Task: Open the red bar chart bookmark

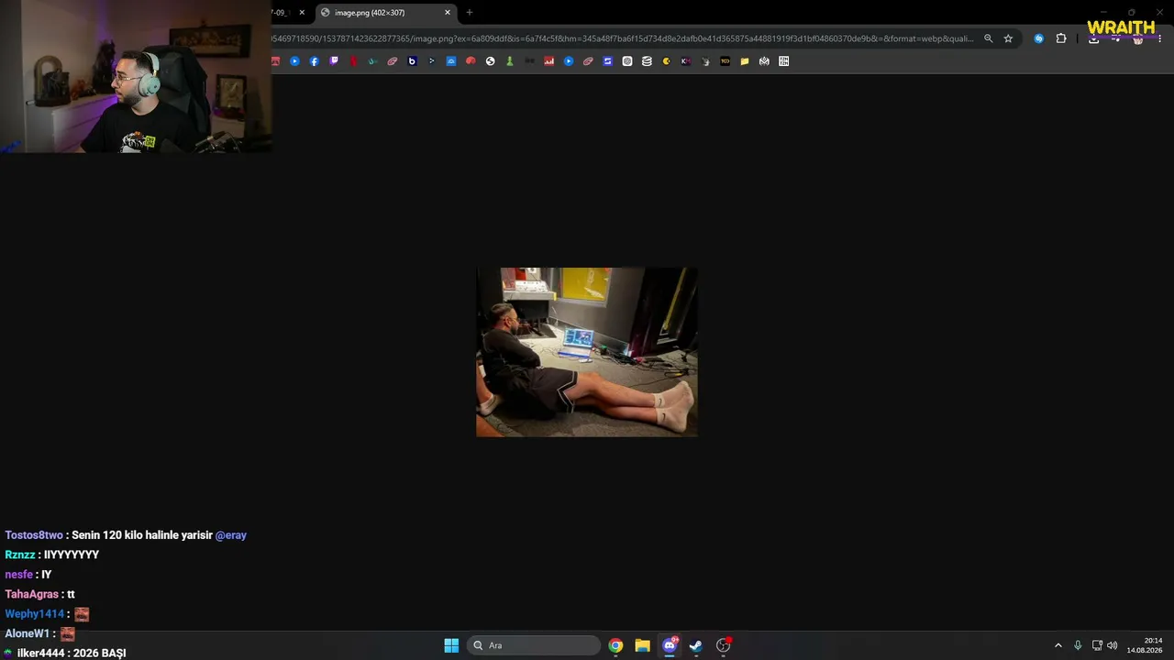Action: pos(549,61)
